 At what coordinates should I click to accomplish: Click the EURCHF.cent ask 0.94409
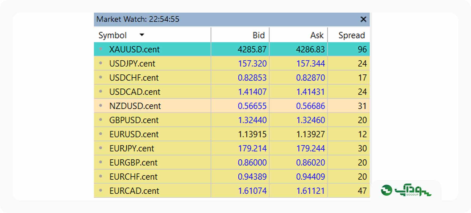click(x=310, y=177)
